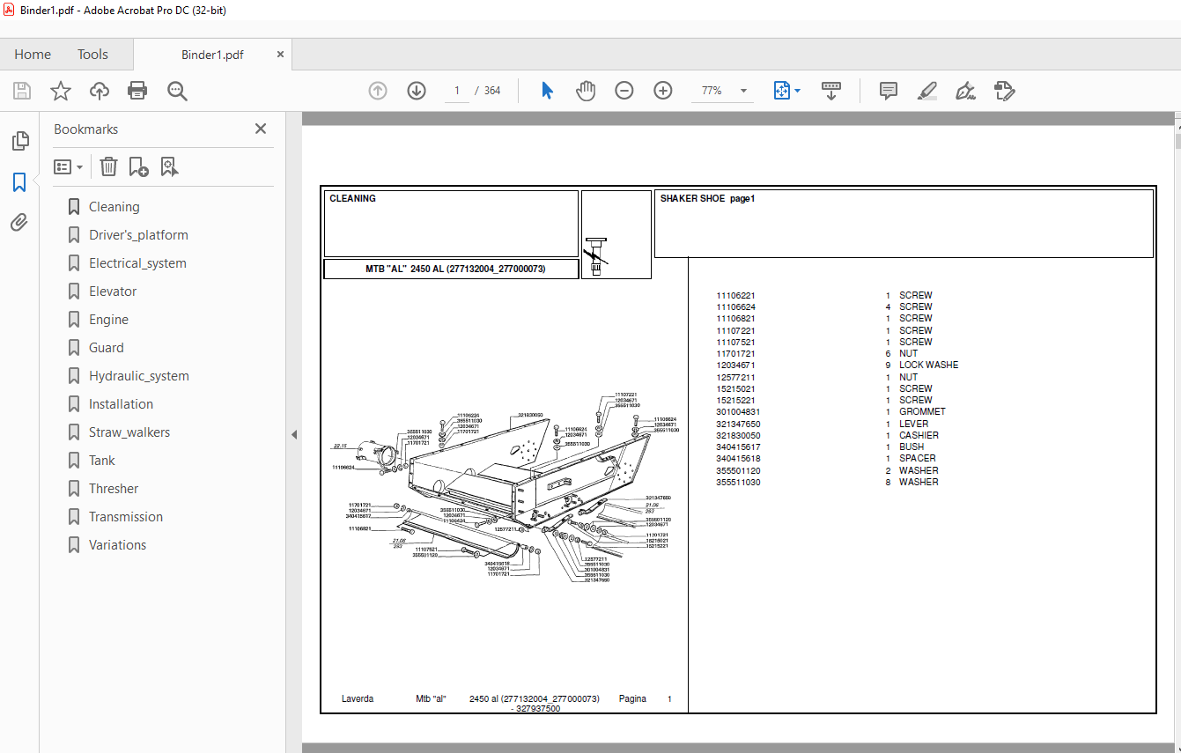Switch to the Tools tab
This screenshot has height=753, width=1181.
[x=92, y=55]
